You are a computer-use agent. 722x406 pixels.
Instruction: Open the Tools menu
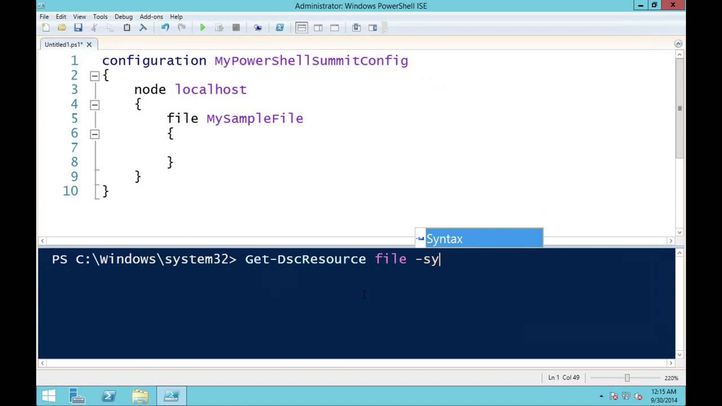click(100, 17)
